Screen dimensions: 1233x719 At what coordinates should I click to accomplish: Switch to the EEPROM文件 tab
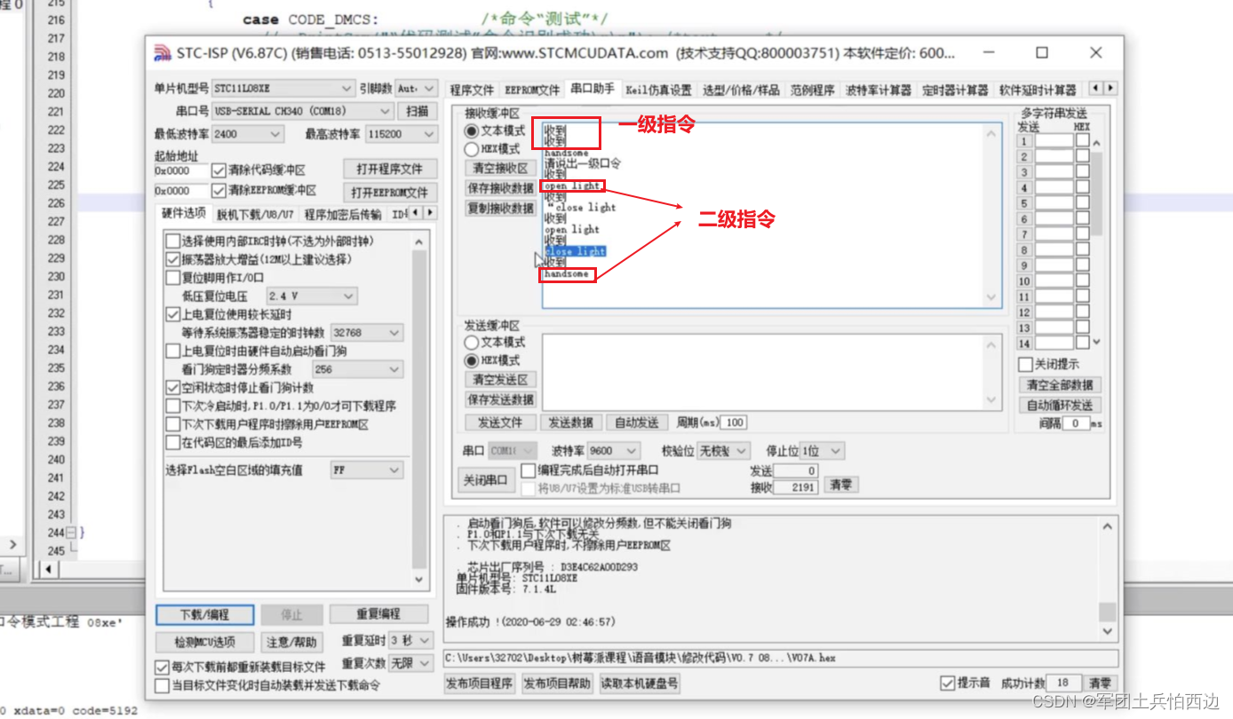(x=532, y=90)
